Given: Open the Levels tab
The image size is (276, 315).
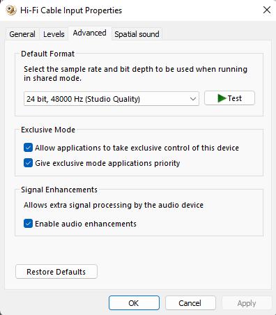Looking at the screenshot, I should pyautogui.click(x=54, y=34).
